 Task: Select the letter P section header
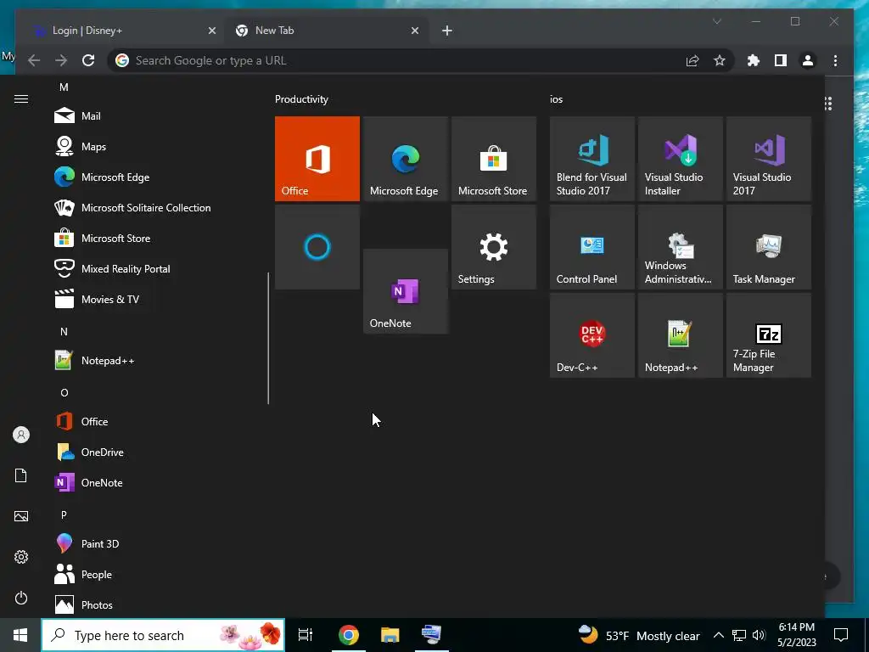tap(64, 515)
